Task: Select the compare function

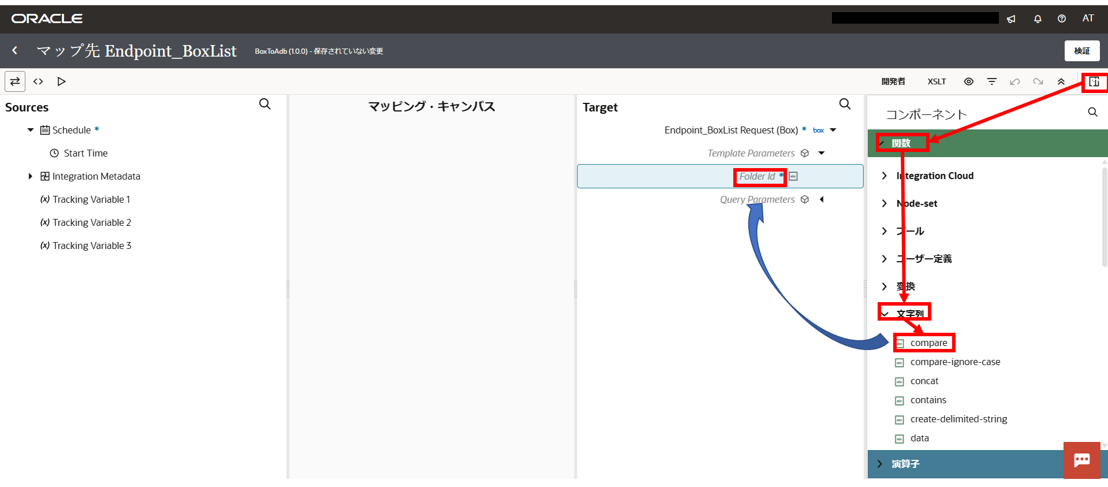Action: click(928, 343)
